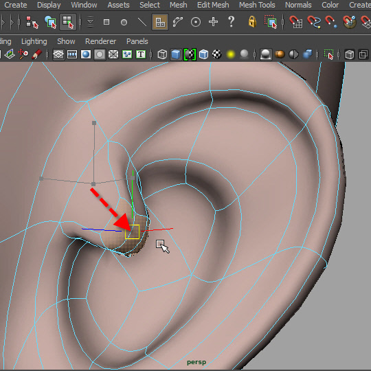Select by component type icon
The width and height of the screenshot is (371, 371).
pos(68,22)
